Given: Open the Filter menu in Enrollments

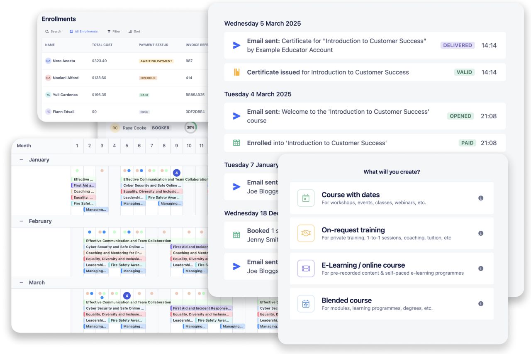Looking at the screenshot, I should [114, 32].
